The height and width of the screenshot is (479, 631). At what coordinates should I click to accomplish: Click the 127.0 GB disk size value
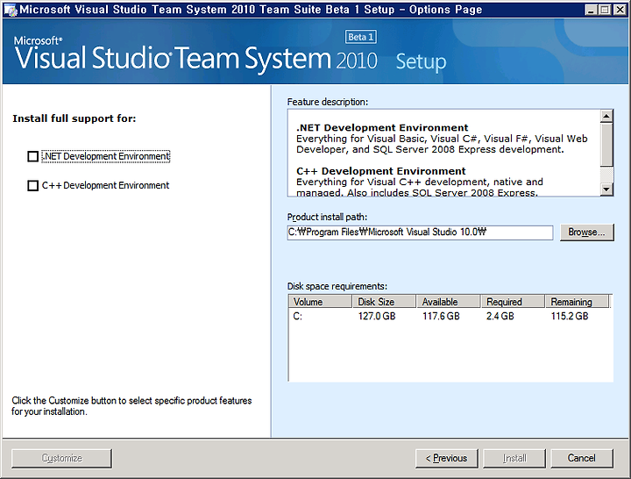pos(377,316)
